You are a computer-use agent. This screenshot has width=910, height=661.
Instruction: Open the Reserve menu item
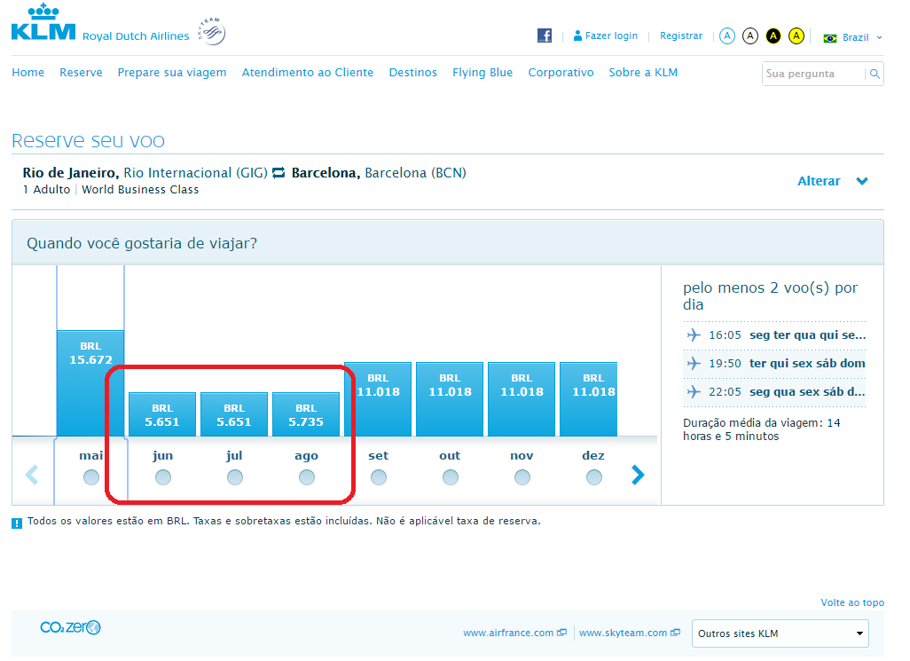pos(81,73)
